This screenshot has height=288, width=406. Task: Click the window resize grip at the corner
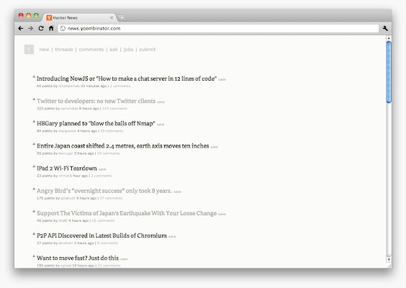click(389, 266)
